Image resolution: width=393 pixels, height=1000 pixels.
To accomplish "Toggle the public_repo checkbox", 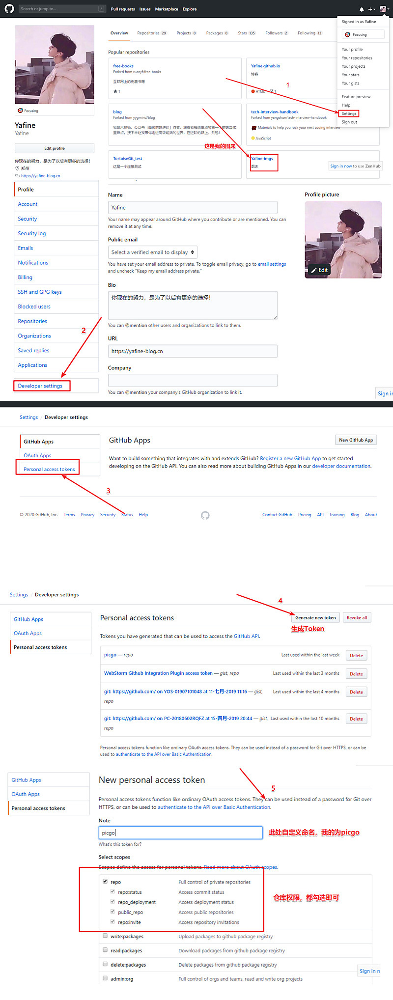I will tap(112, 912).
